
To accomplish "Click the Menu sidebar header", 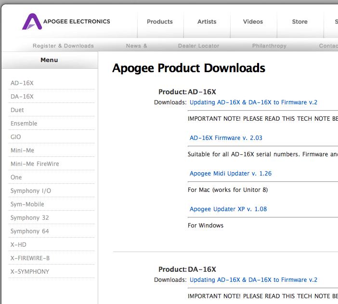I will point(49,60).
